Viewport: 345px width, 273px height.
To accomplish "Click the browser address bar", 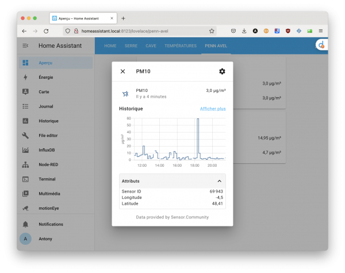I will 138,31.
